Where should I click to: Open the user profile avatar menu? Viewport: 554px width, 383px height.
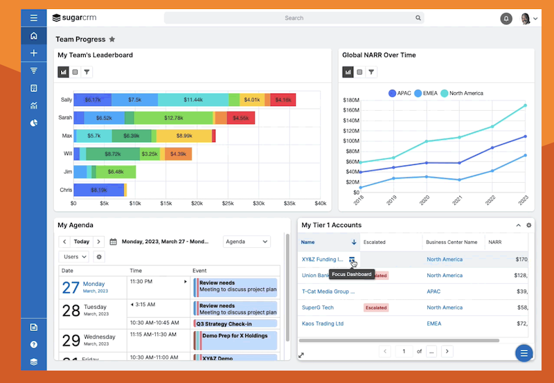(x=527, y=19)
